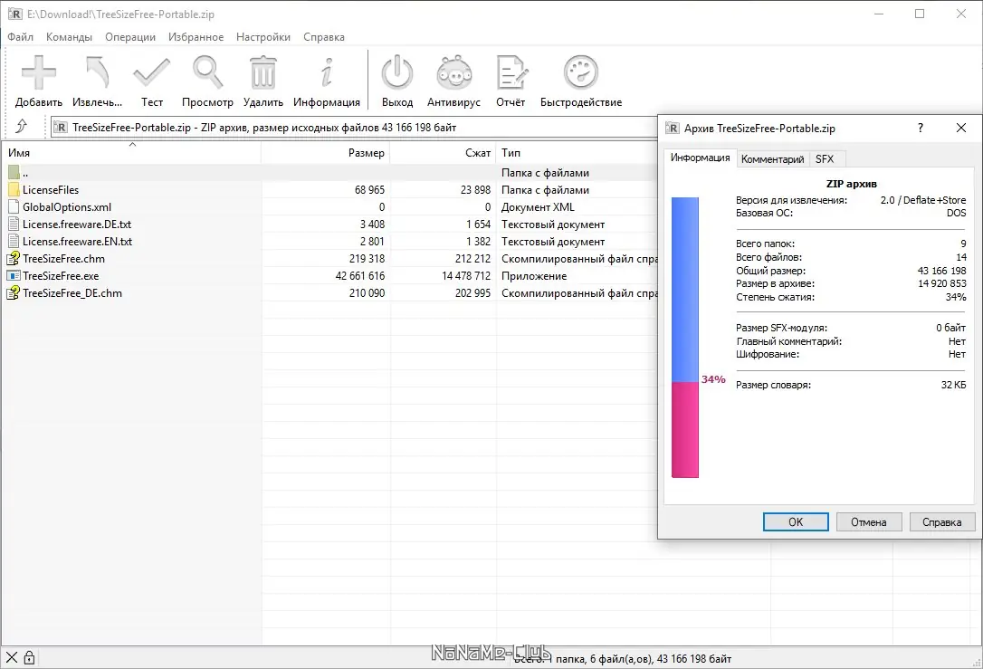Image resolution: width=983 pixels, height=669 pixels.
Task: Select License.freeware.EN.txt in the list
Action: 77,242
